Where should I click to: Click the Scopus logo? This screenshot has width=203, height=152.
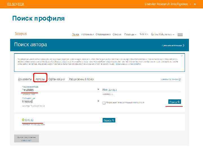[x=21, y=33]
